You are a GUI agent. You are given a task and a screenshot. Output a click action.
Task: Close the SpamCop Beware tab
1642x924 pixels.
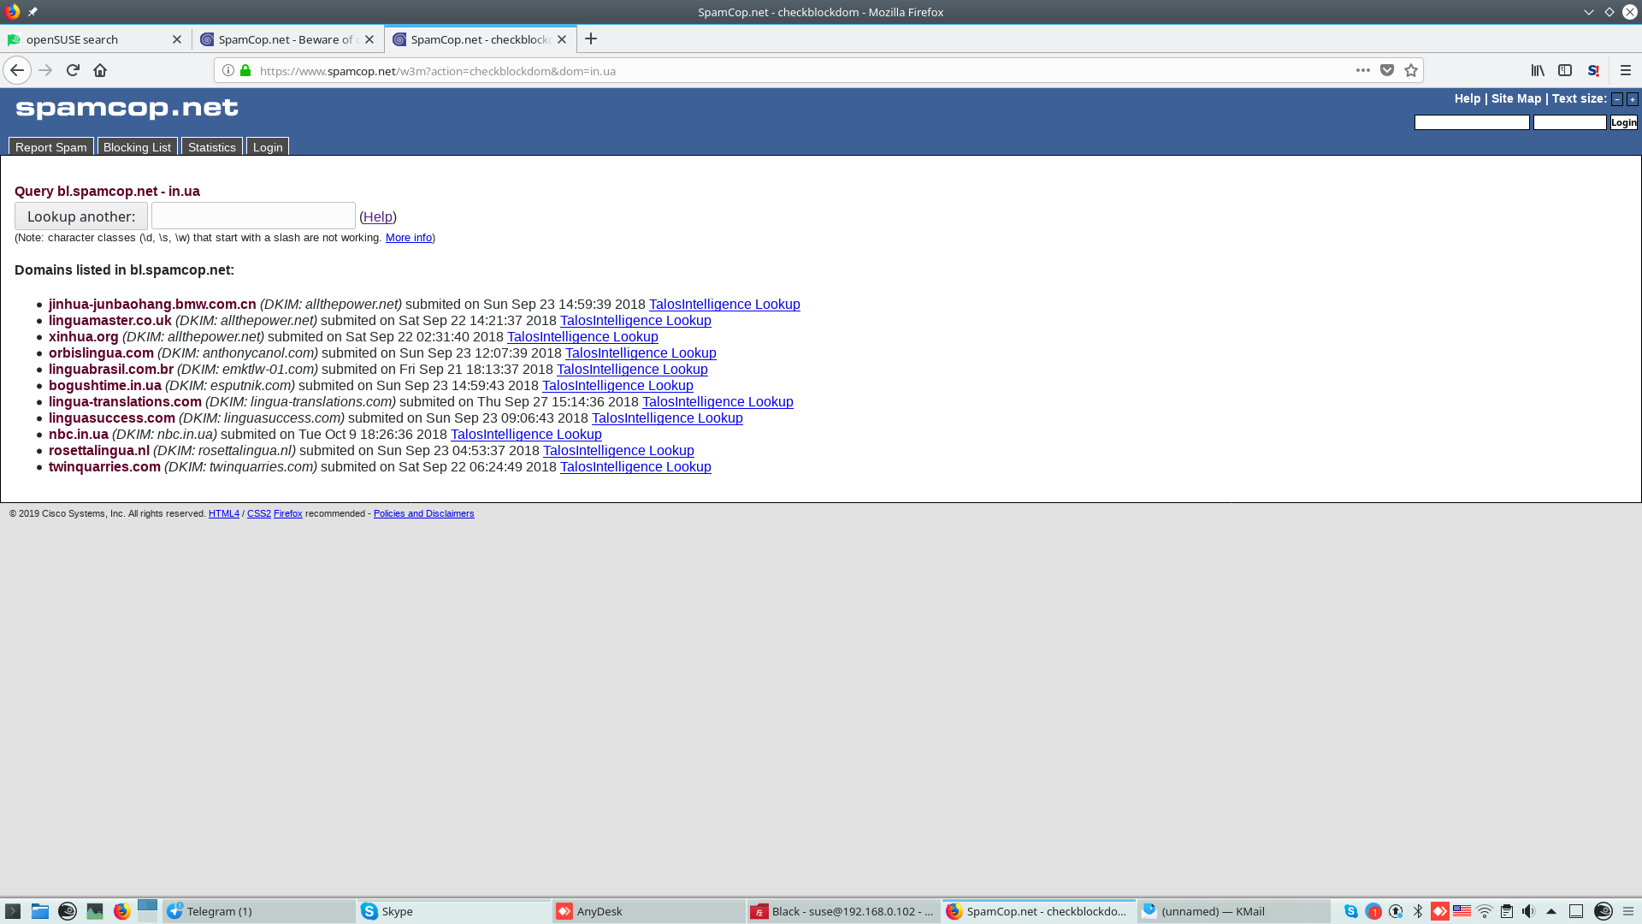click(369, 39)
